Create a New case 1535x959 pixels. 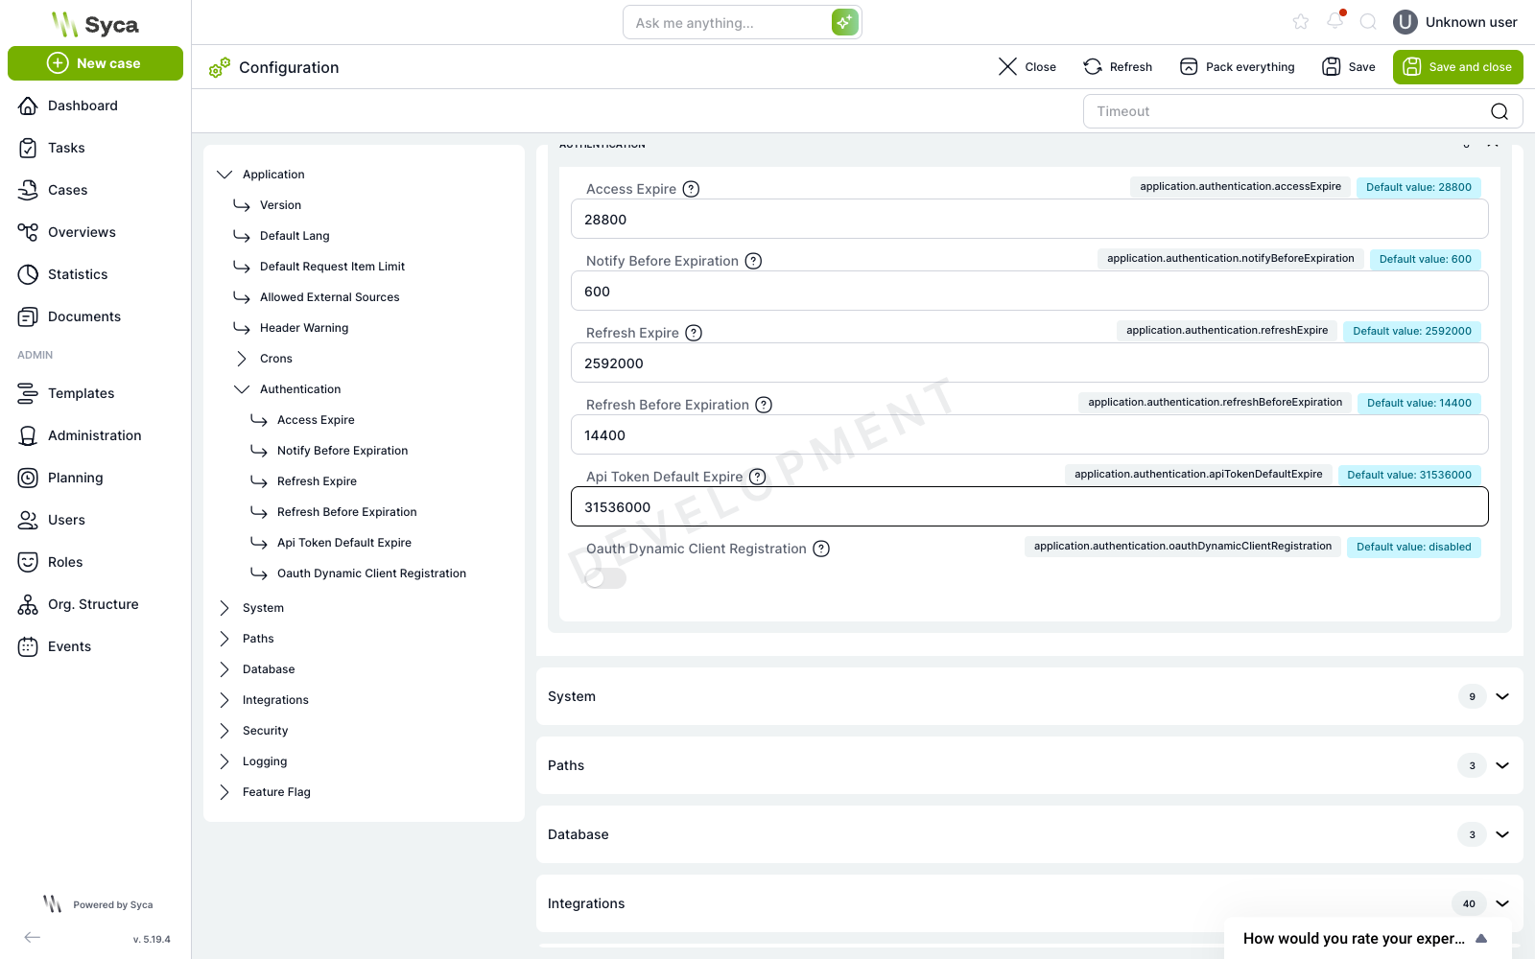pyautogui.click(x=95, y=63)
